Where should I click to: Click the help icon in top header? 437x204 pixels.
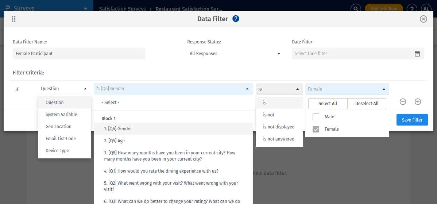pyautogui.click(x=412, y=9)
